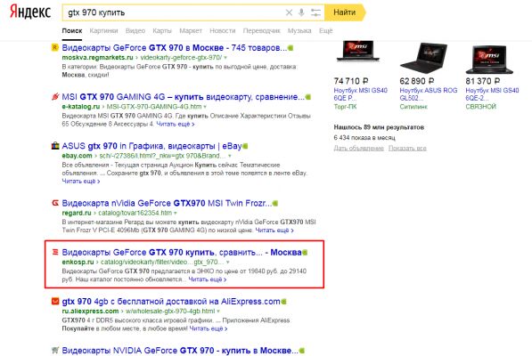Open the e-katalog.ru domain link
The width and height of the screenshot is (532, 356).
[81, 107]
